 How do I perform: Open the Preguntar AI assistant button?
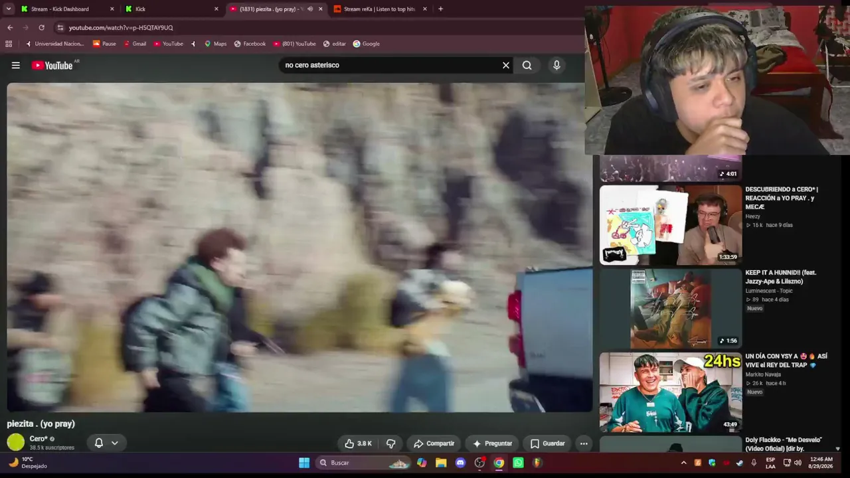coord(492,443)
